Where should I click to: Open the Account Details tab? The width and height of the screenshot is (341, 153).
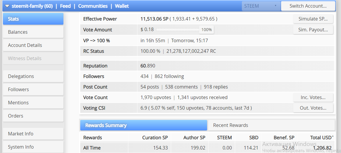tap(33, 45)
